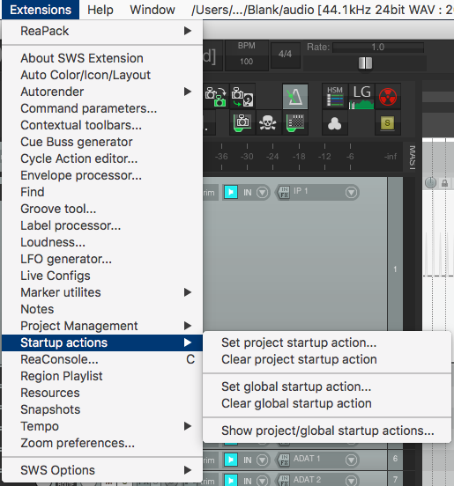454x486 pixels.
Task: Toggle cyan record-monitor button on IP 1 track
Action: coord(231,192)
